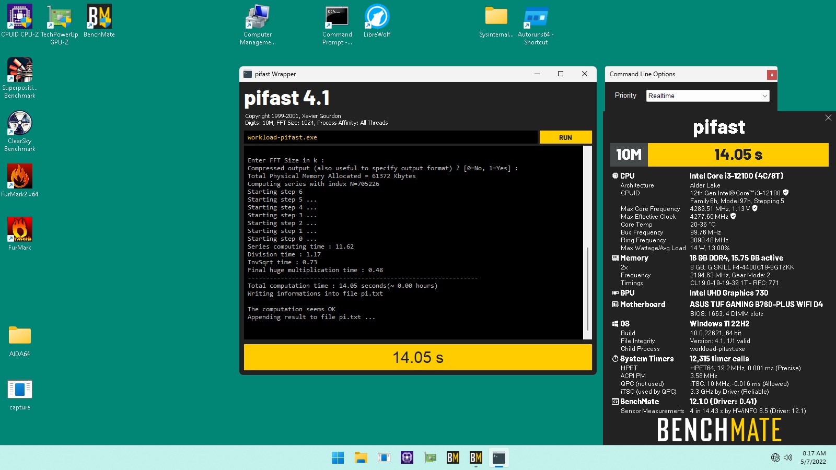
Task: Open CPUID CPU-Z desktop shortcut
Action: tap(20, 21)
